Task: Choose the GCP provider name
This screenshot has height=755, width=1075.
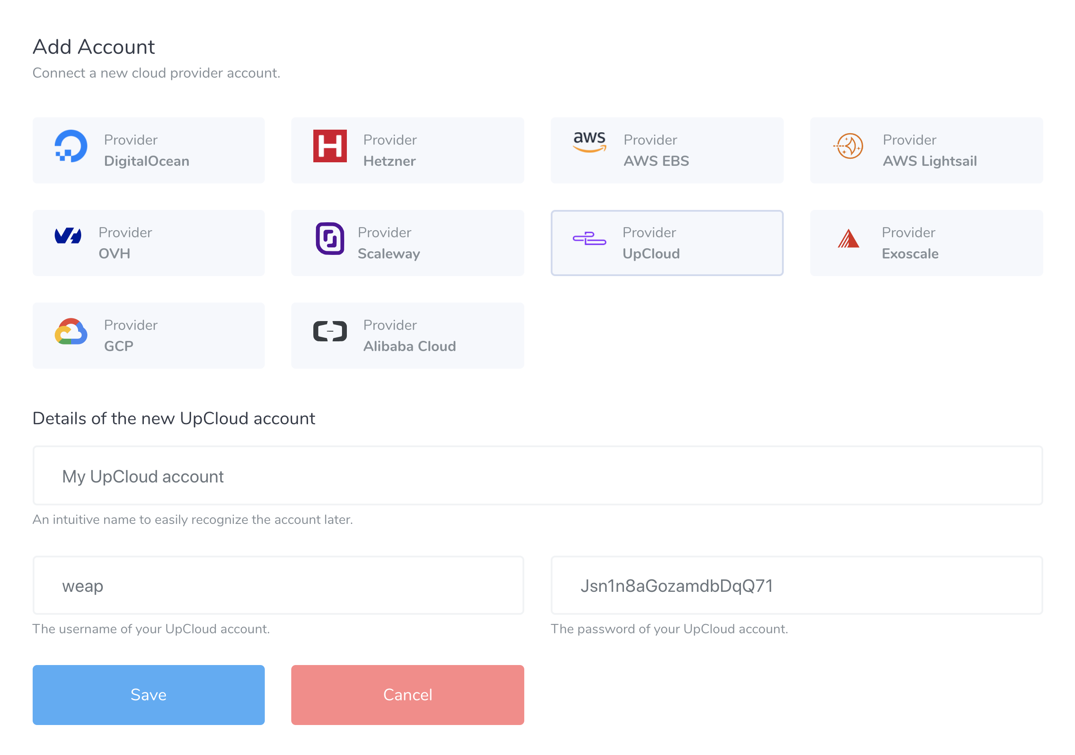Action: click(x=118, y=346)
